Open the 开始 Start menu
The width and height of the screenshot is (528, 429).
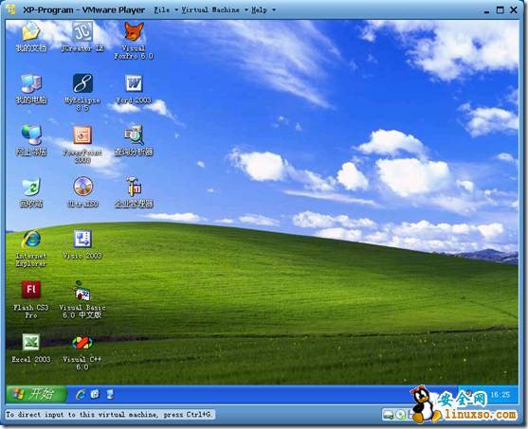click(x=36, y=394)
